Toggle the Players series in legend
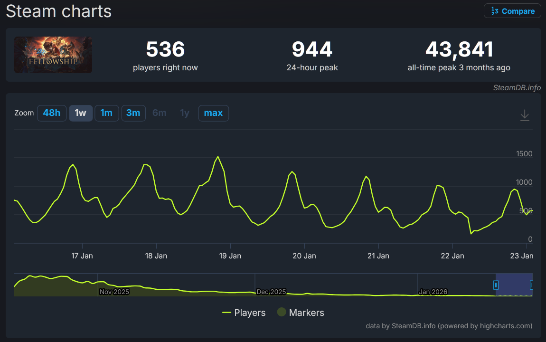The image size is (546, 342). 244,313
